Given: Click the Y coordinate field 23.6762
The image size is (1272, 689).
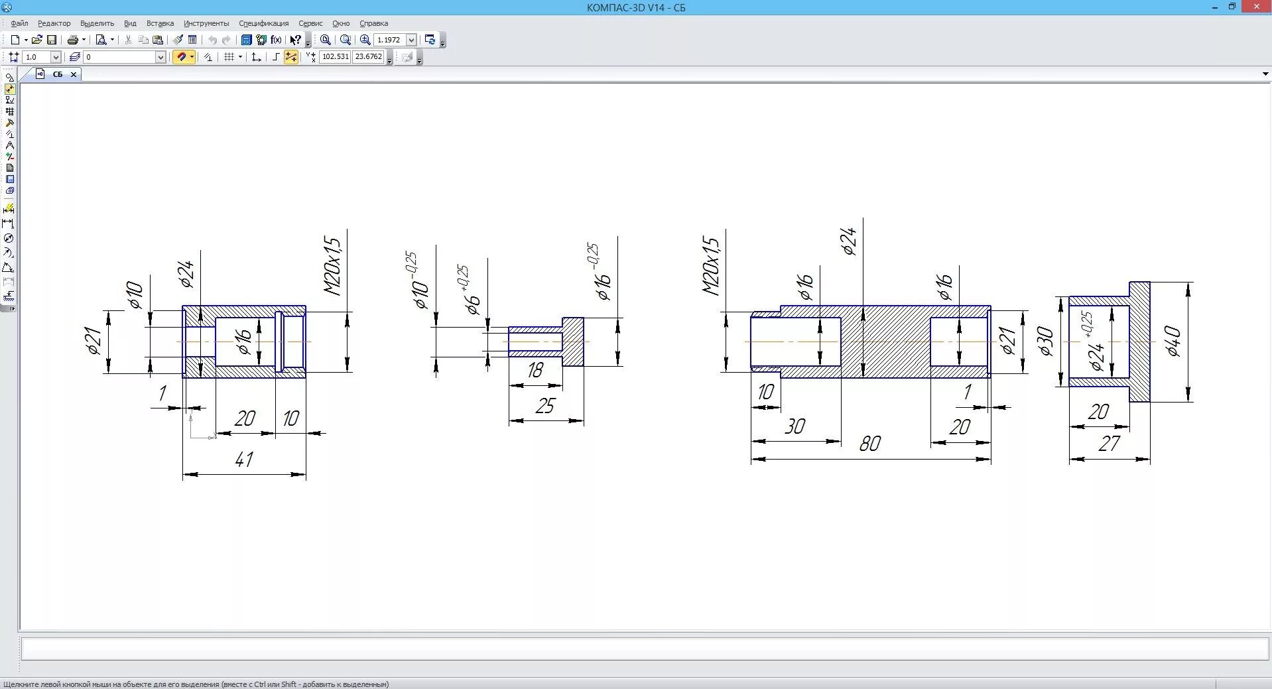Looking at the screenshot, I should click(x=368, y=57).
